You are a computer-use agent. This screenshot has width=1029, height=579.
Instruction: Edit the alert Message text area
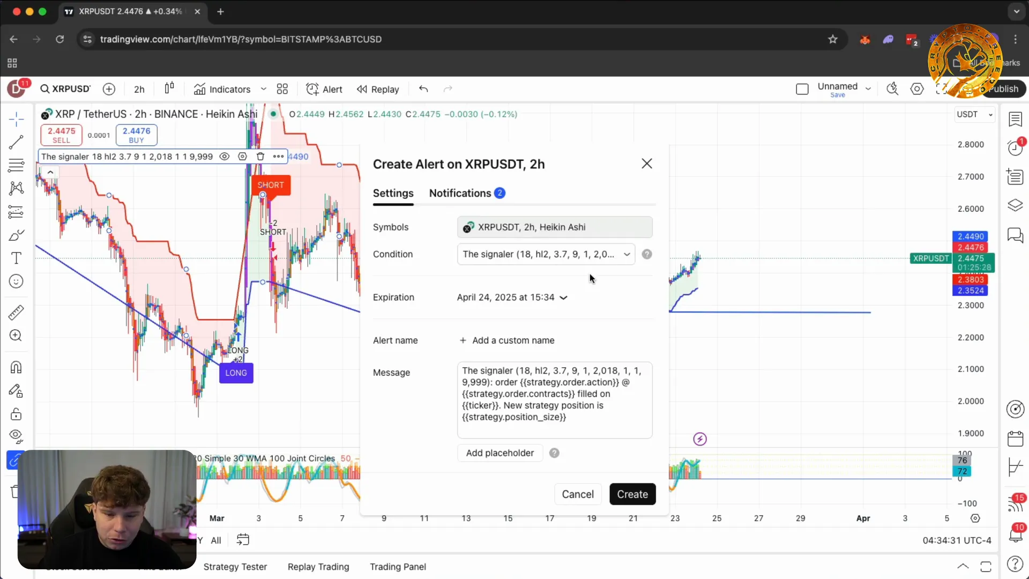pyautogui.click(x=554, y=400)
